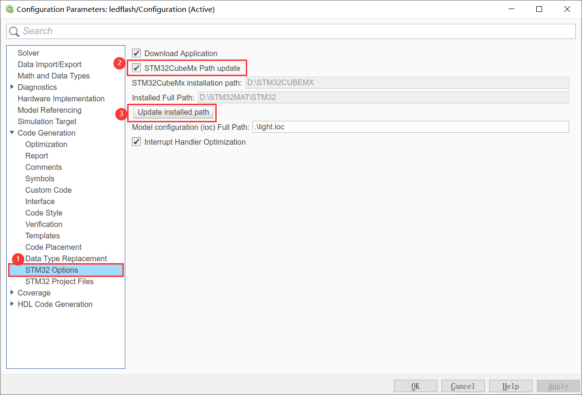Open Code Style settings

(x=44, y=213)
